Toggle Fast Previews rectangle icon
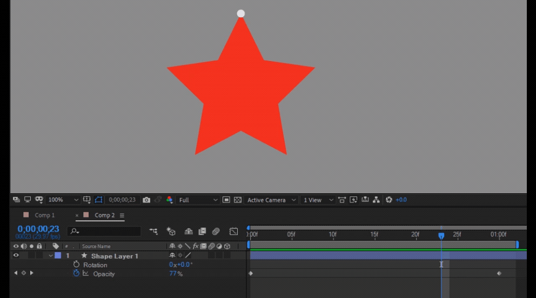536x298 pixels. click(226, 200)
